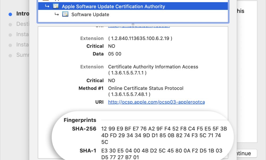The height and width of the screenshot is (160, 266).
Task: Select the Apple Software Update Certification Authority row label
Action: click(113, 6)
